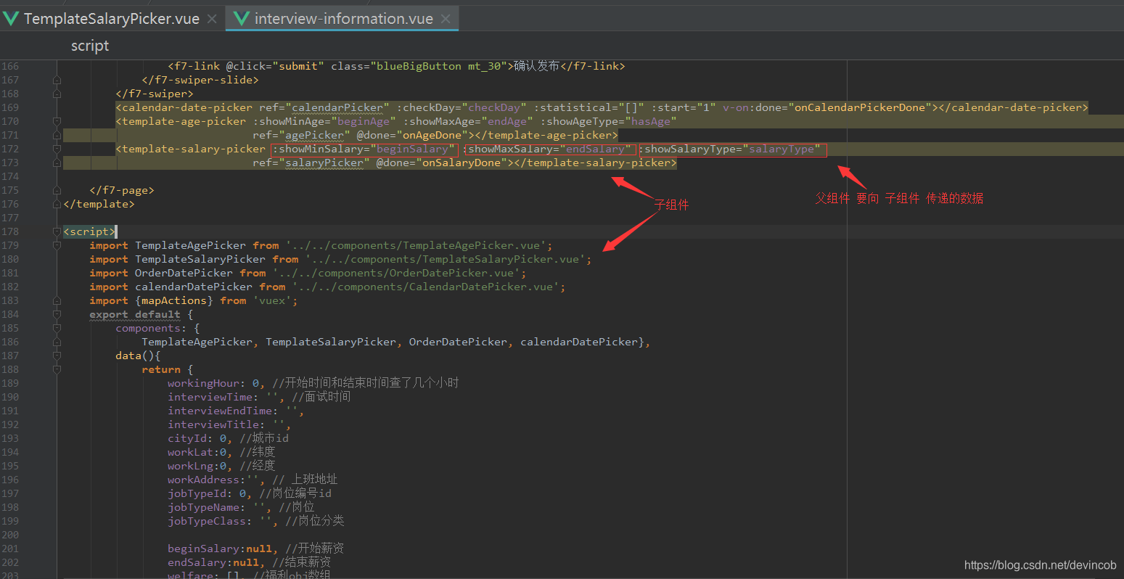Viewport: 1124px width, 579px height.
Task: Click line number 200 in the gutter
Action: click(10, 535)
